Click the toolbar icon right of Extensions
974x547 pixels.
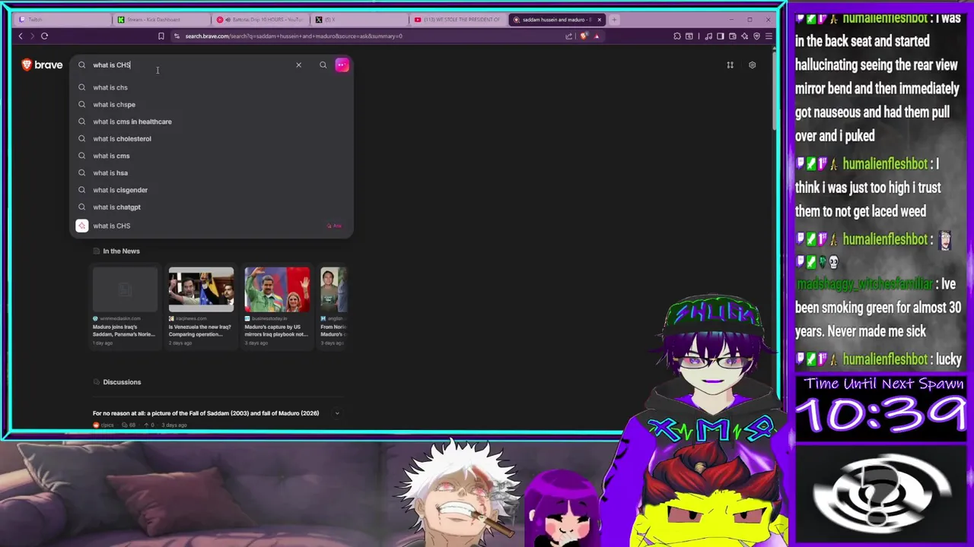(689, 36)
